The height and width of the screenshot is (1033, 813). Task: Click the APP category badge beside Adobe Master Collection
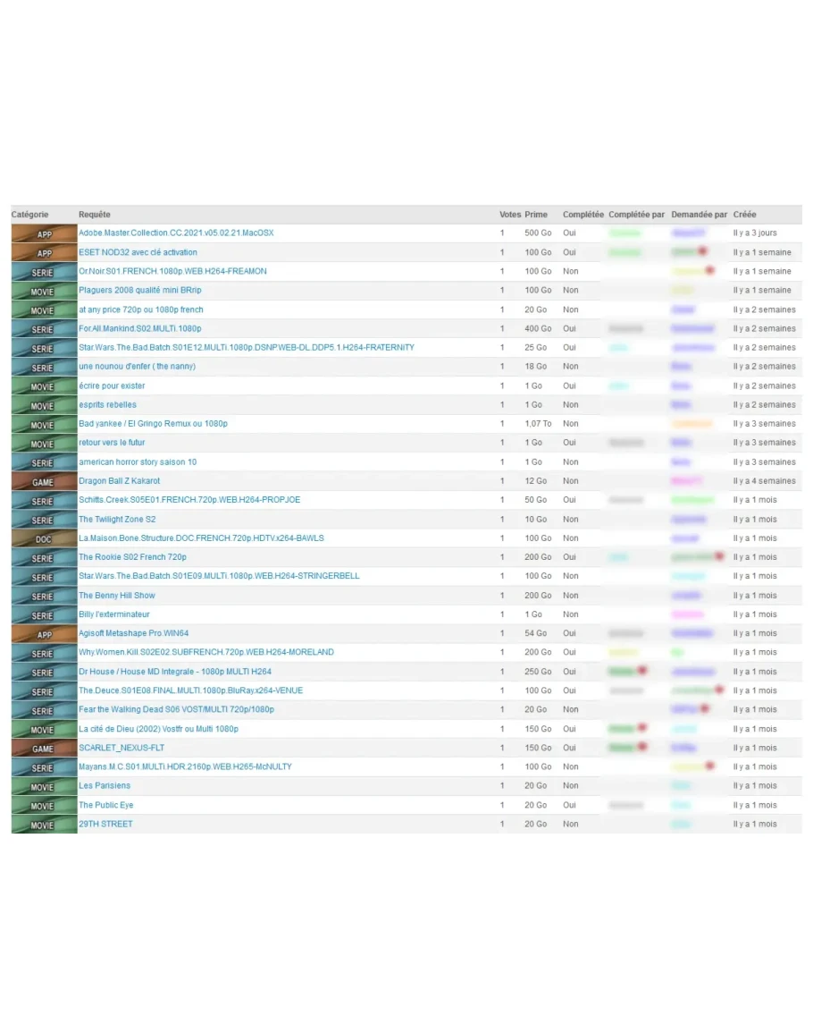[44, 233]
